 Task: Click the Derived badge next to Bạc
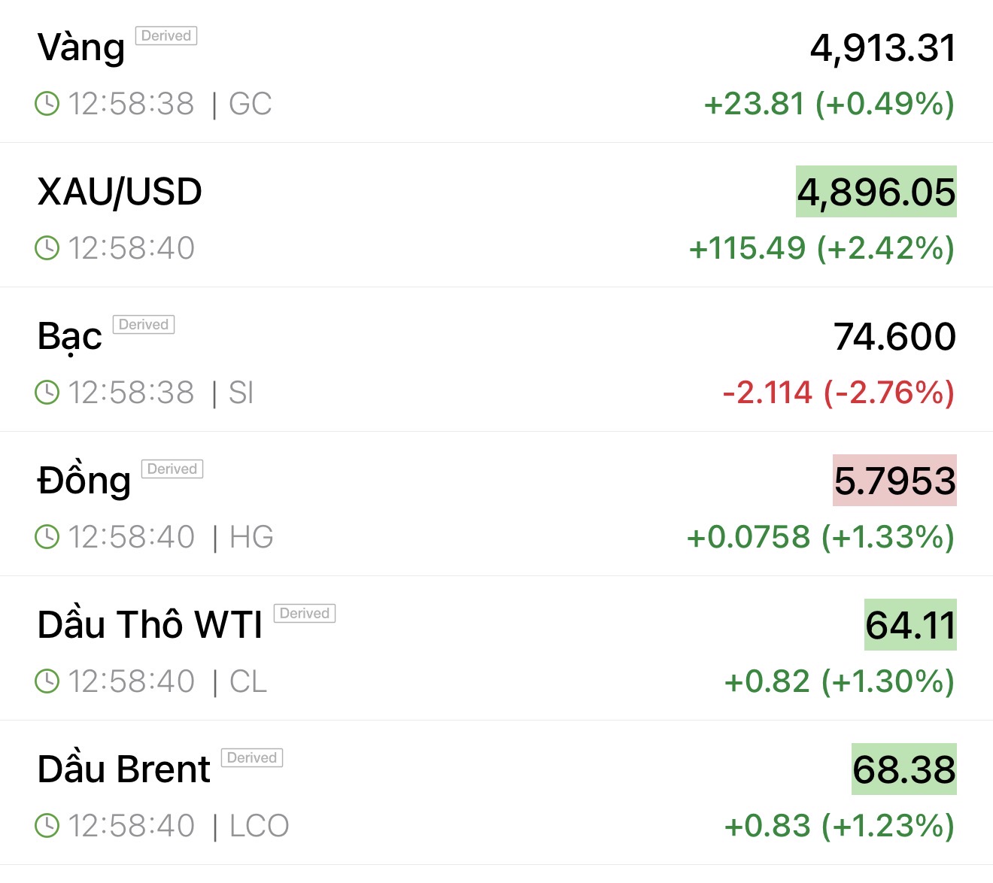(x=144, y=325)
